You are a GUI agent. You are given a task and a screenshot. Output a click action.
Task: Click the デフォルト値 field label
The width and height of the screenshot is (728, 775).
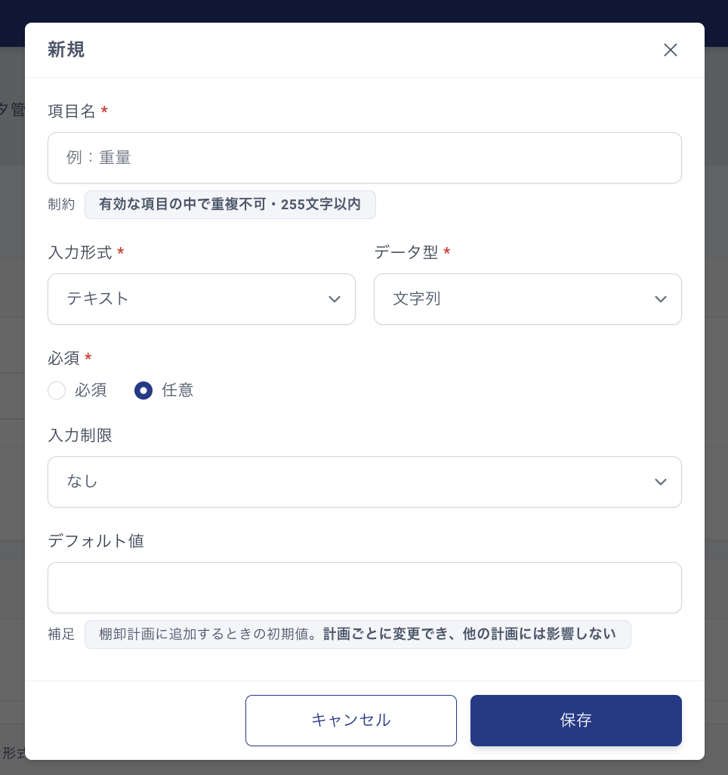(96, 541)
